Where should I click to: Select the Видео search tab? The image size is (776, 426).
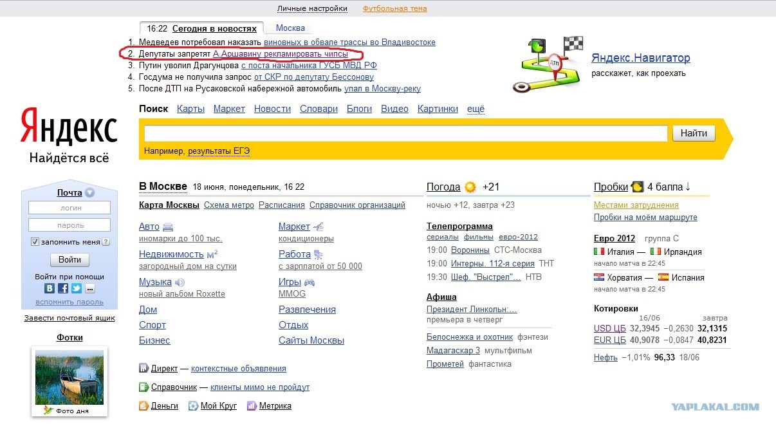[394, 109]
